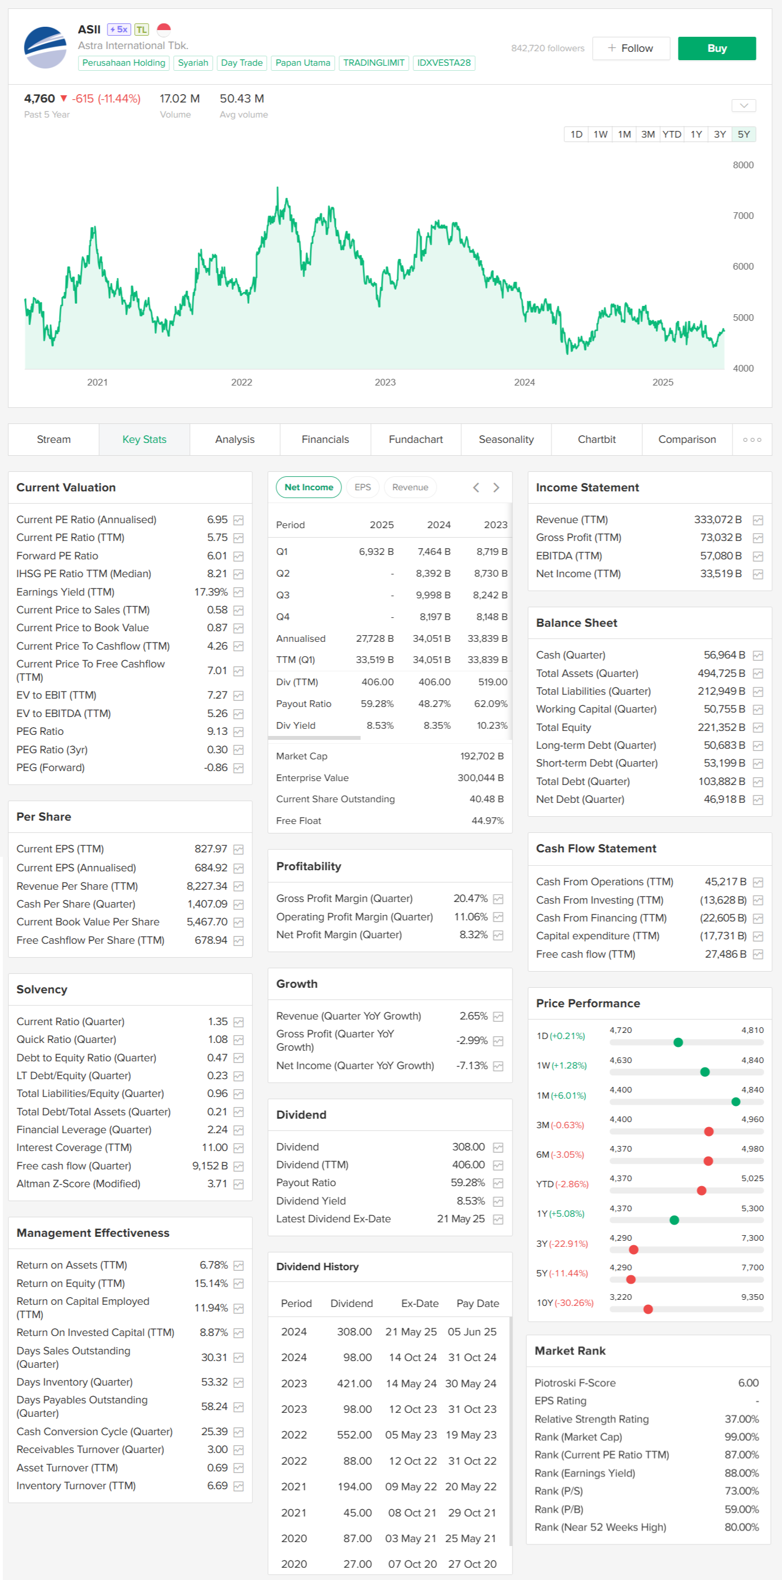Image resolution: width=782 pixels, height=1580 pixels.
Task: Open the Comparison tab
Action: (x=687, y=440)
